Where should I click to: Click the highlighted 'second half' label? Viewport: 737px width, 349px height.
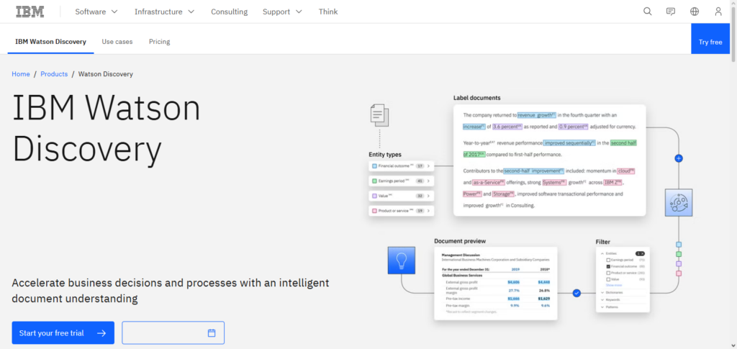(623, 142)
